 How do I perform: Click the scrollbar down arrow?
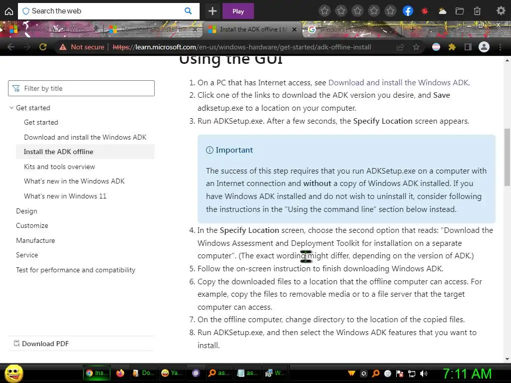coord(507,359)
